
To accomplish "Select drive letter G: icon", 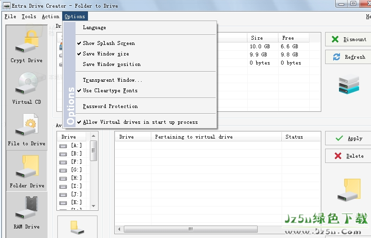I will [63, 170].
